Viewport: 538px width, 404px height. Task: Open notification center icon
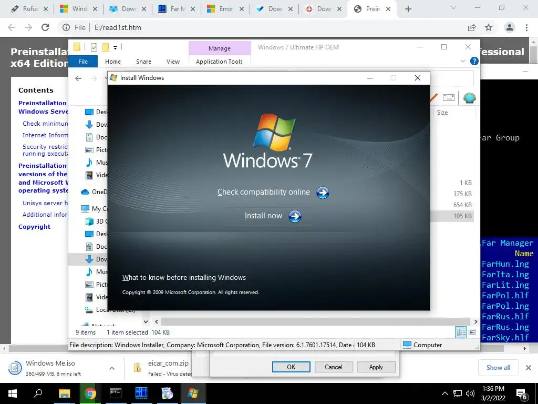point(522,393)
